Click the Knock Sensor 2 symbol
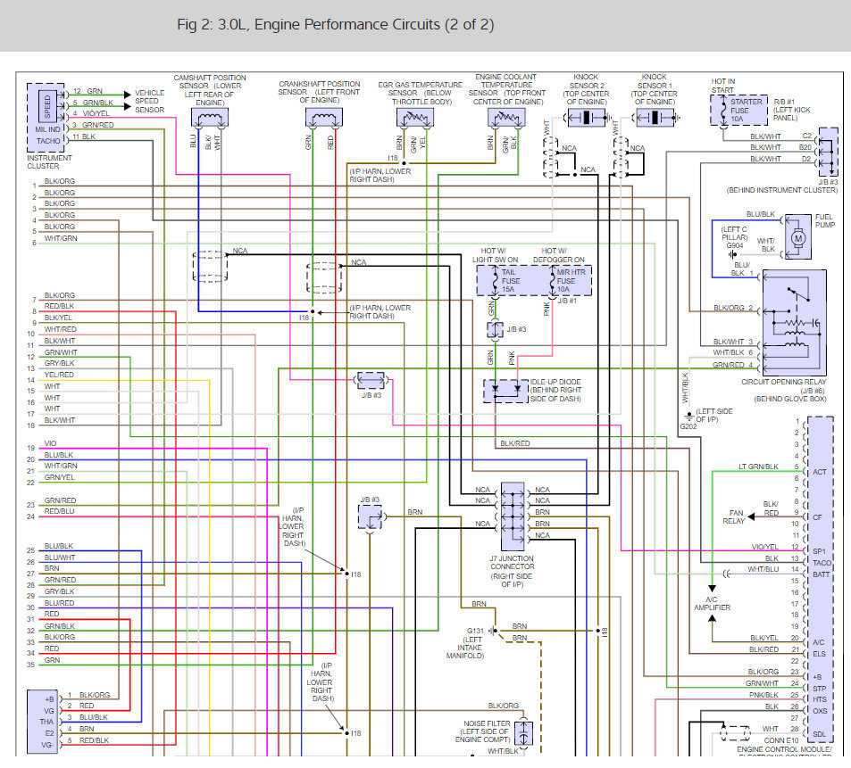This screenshot has height=768, width=851. (586, 117)
